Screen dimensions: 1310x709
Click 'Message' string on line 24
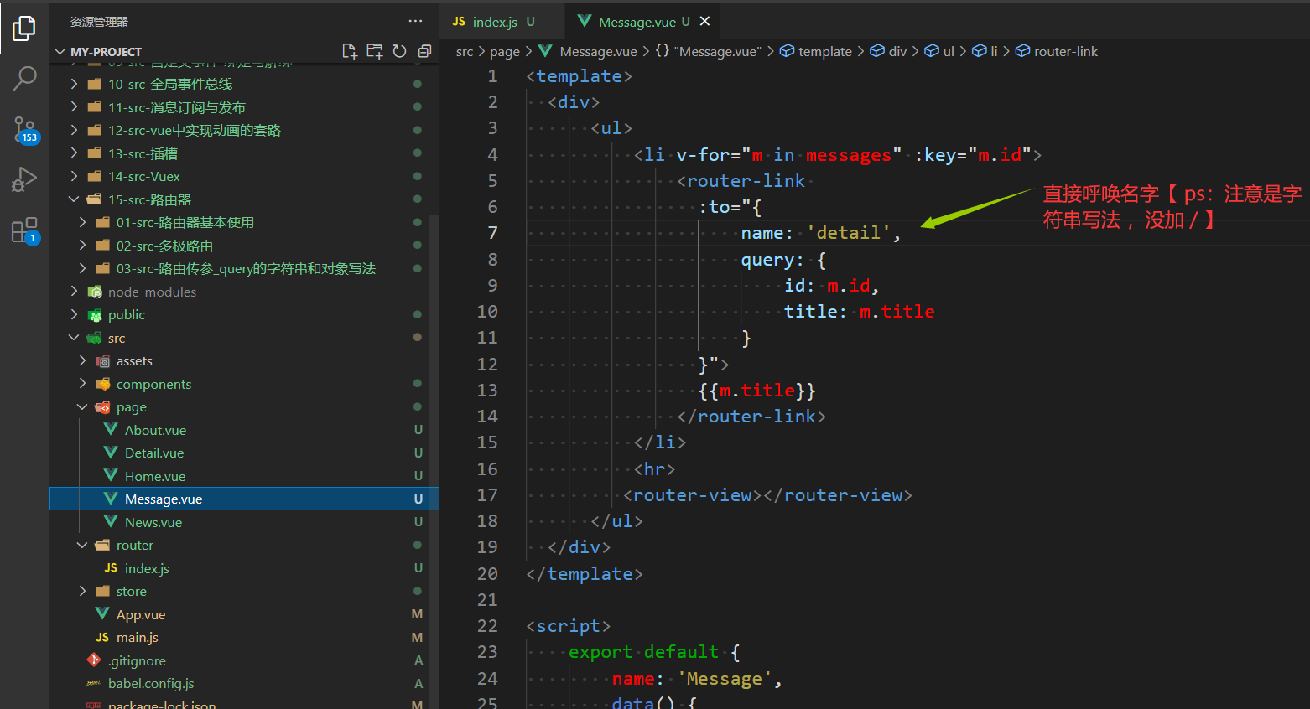click(725, 679)
